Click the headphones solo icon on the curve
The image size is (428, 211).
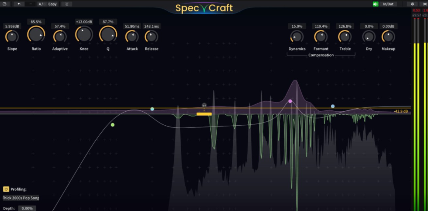[x=204, y=105]
